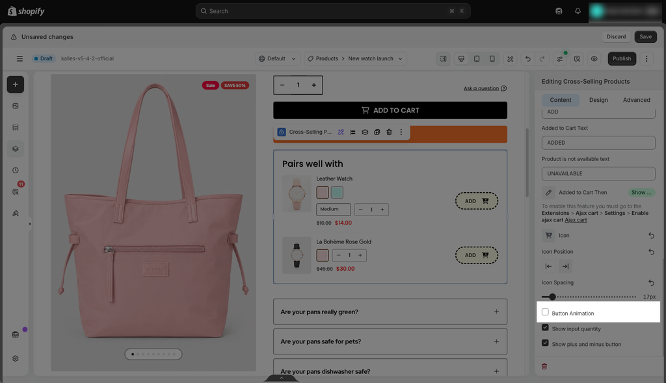Uncheck Show plus and minus button
This screenshot has height=383, width=666.
coord(545,343)
